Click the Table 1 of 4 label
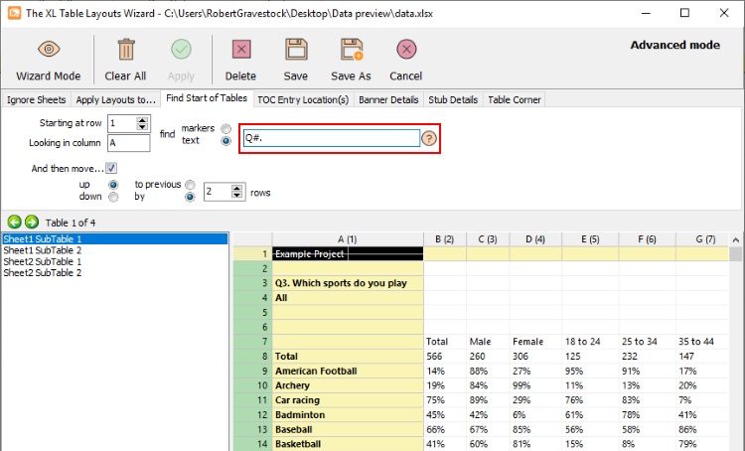745x451 pixels. (x=71, y=223)
